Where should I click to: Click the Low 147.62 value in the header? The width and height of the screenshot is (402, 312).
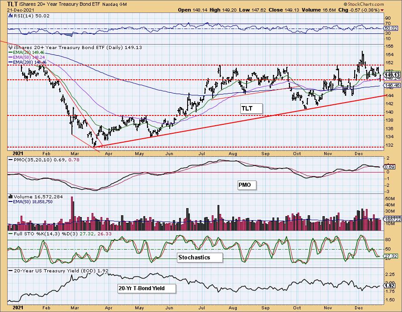pyautogui.click(x=252, y=10)
